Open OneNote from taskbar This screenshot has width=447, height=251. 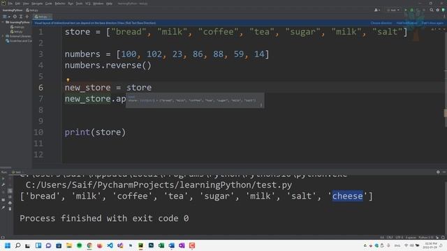182,245
